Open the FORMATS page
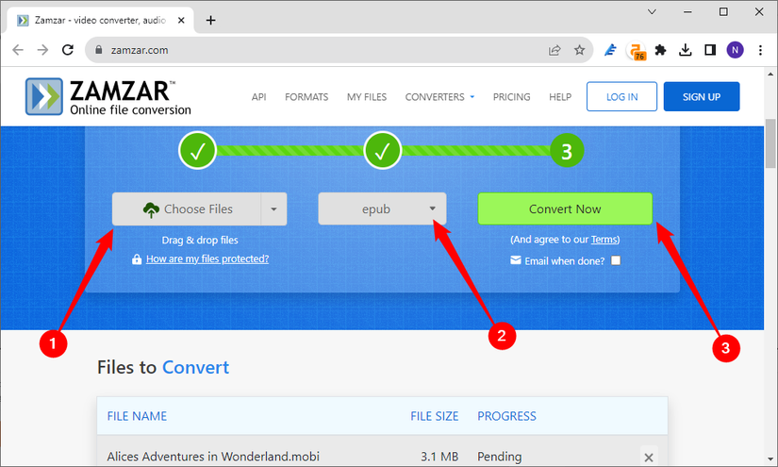Screen dimensions: 778x467 pos(306,97)
